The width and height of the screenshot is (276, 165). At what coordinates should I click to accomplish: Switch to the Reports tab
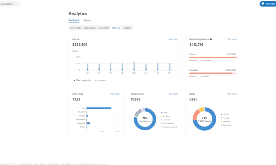[87, 20]
